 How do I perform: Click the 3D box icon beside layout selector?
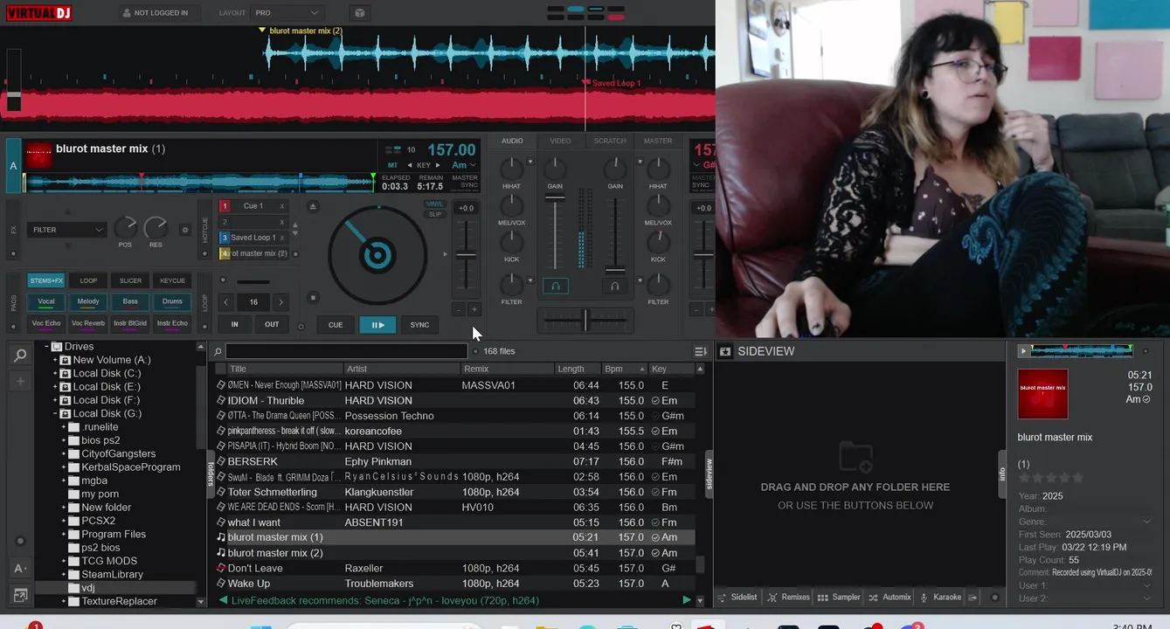(x=359, y=13)
